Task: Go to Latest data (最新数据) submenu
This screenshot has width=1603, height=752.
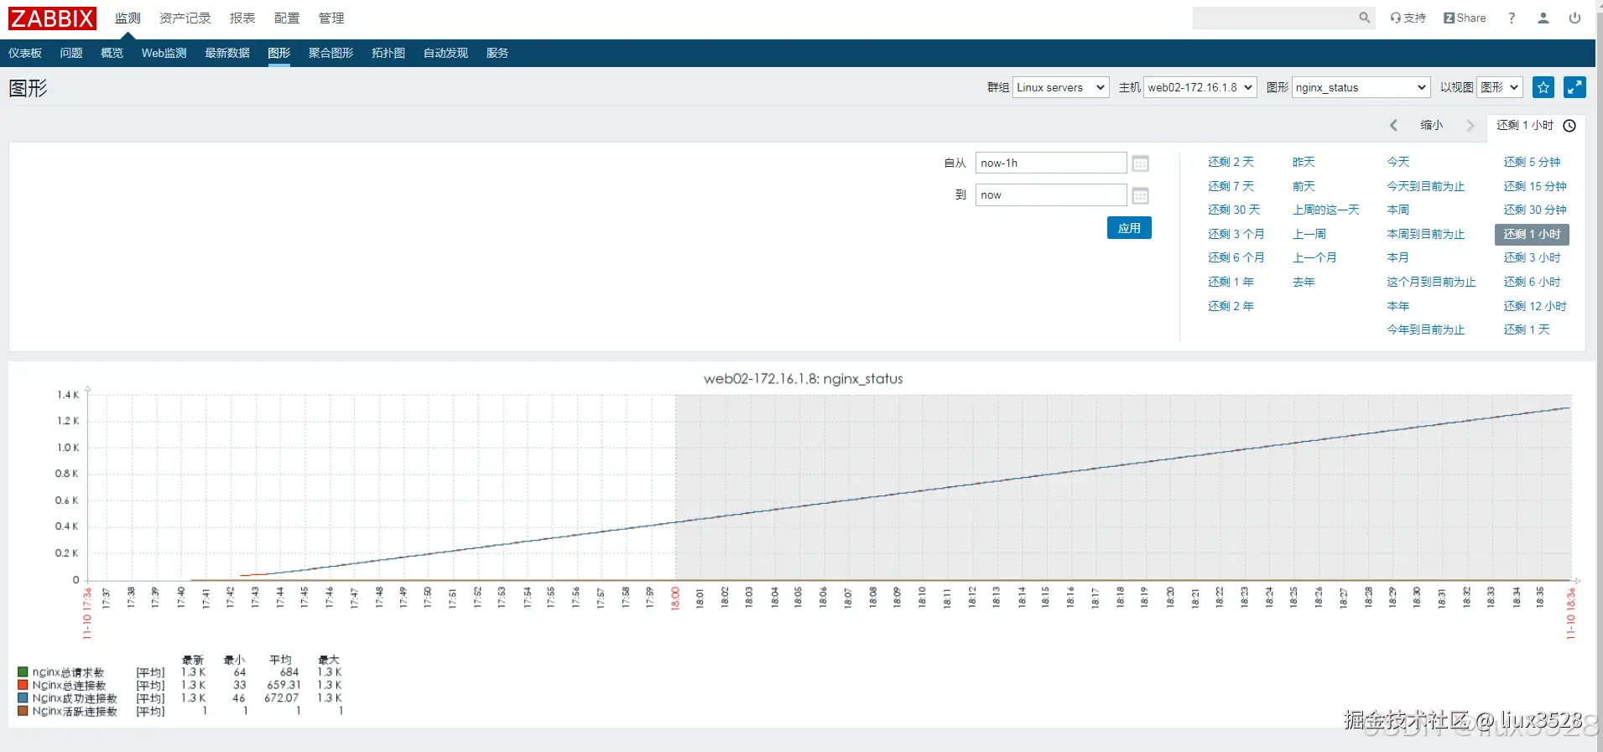Action: [227, 53]
